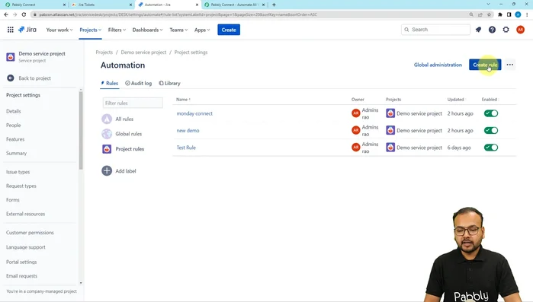Click the Add label plus icon
The height and width of the screenshot is (302, 533).
107,171
